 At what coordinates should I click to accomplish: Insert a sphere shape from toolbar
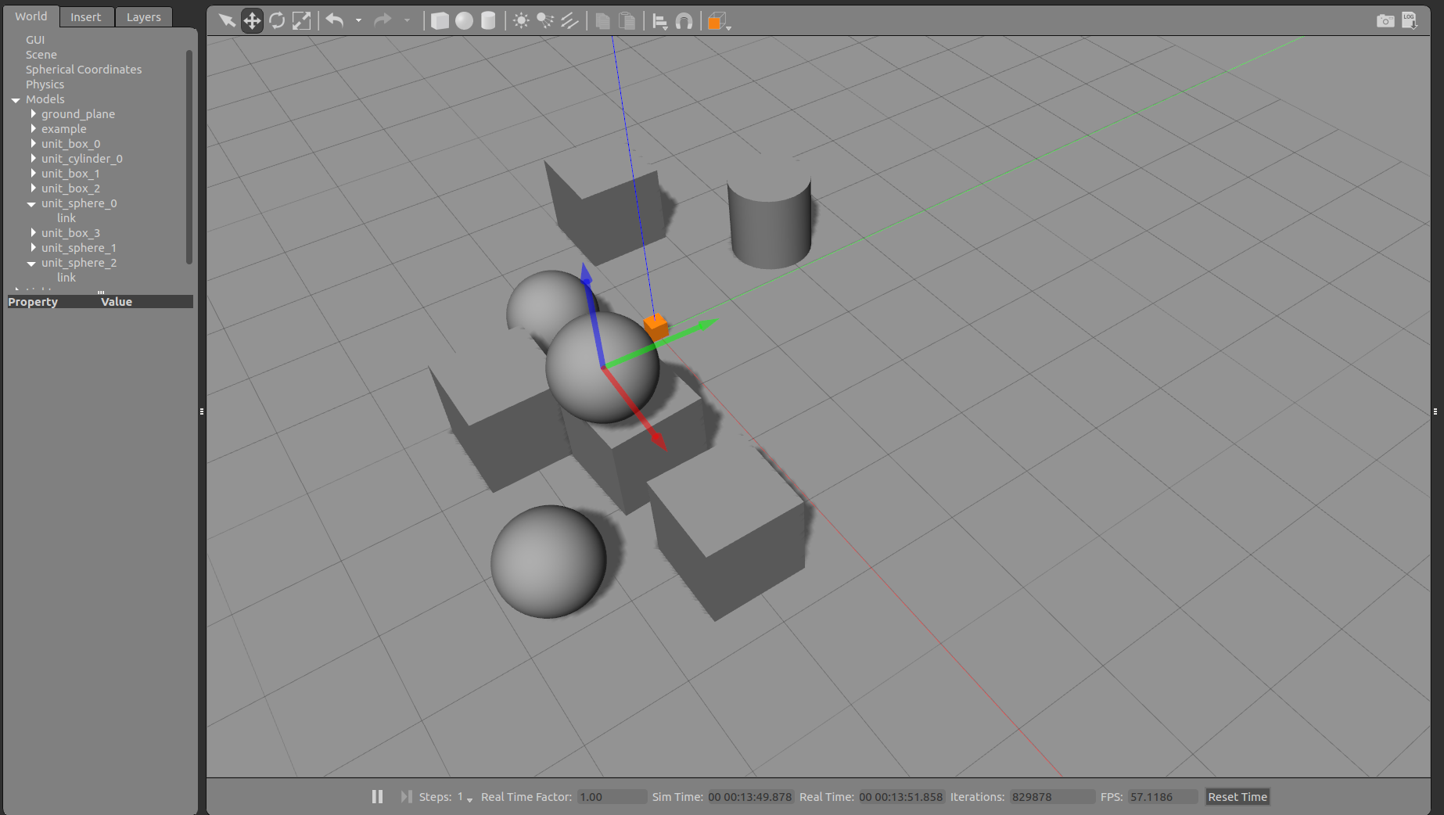[x=464, y=20]
